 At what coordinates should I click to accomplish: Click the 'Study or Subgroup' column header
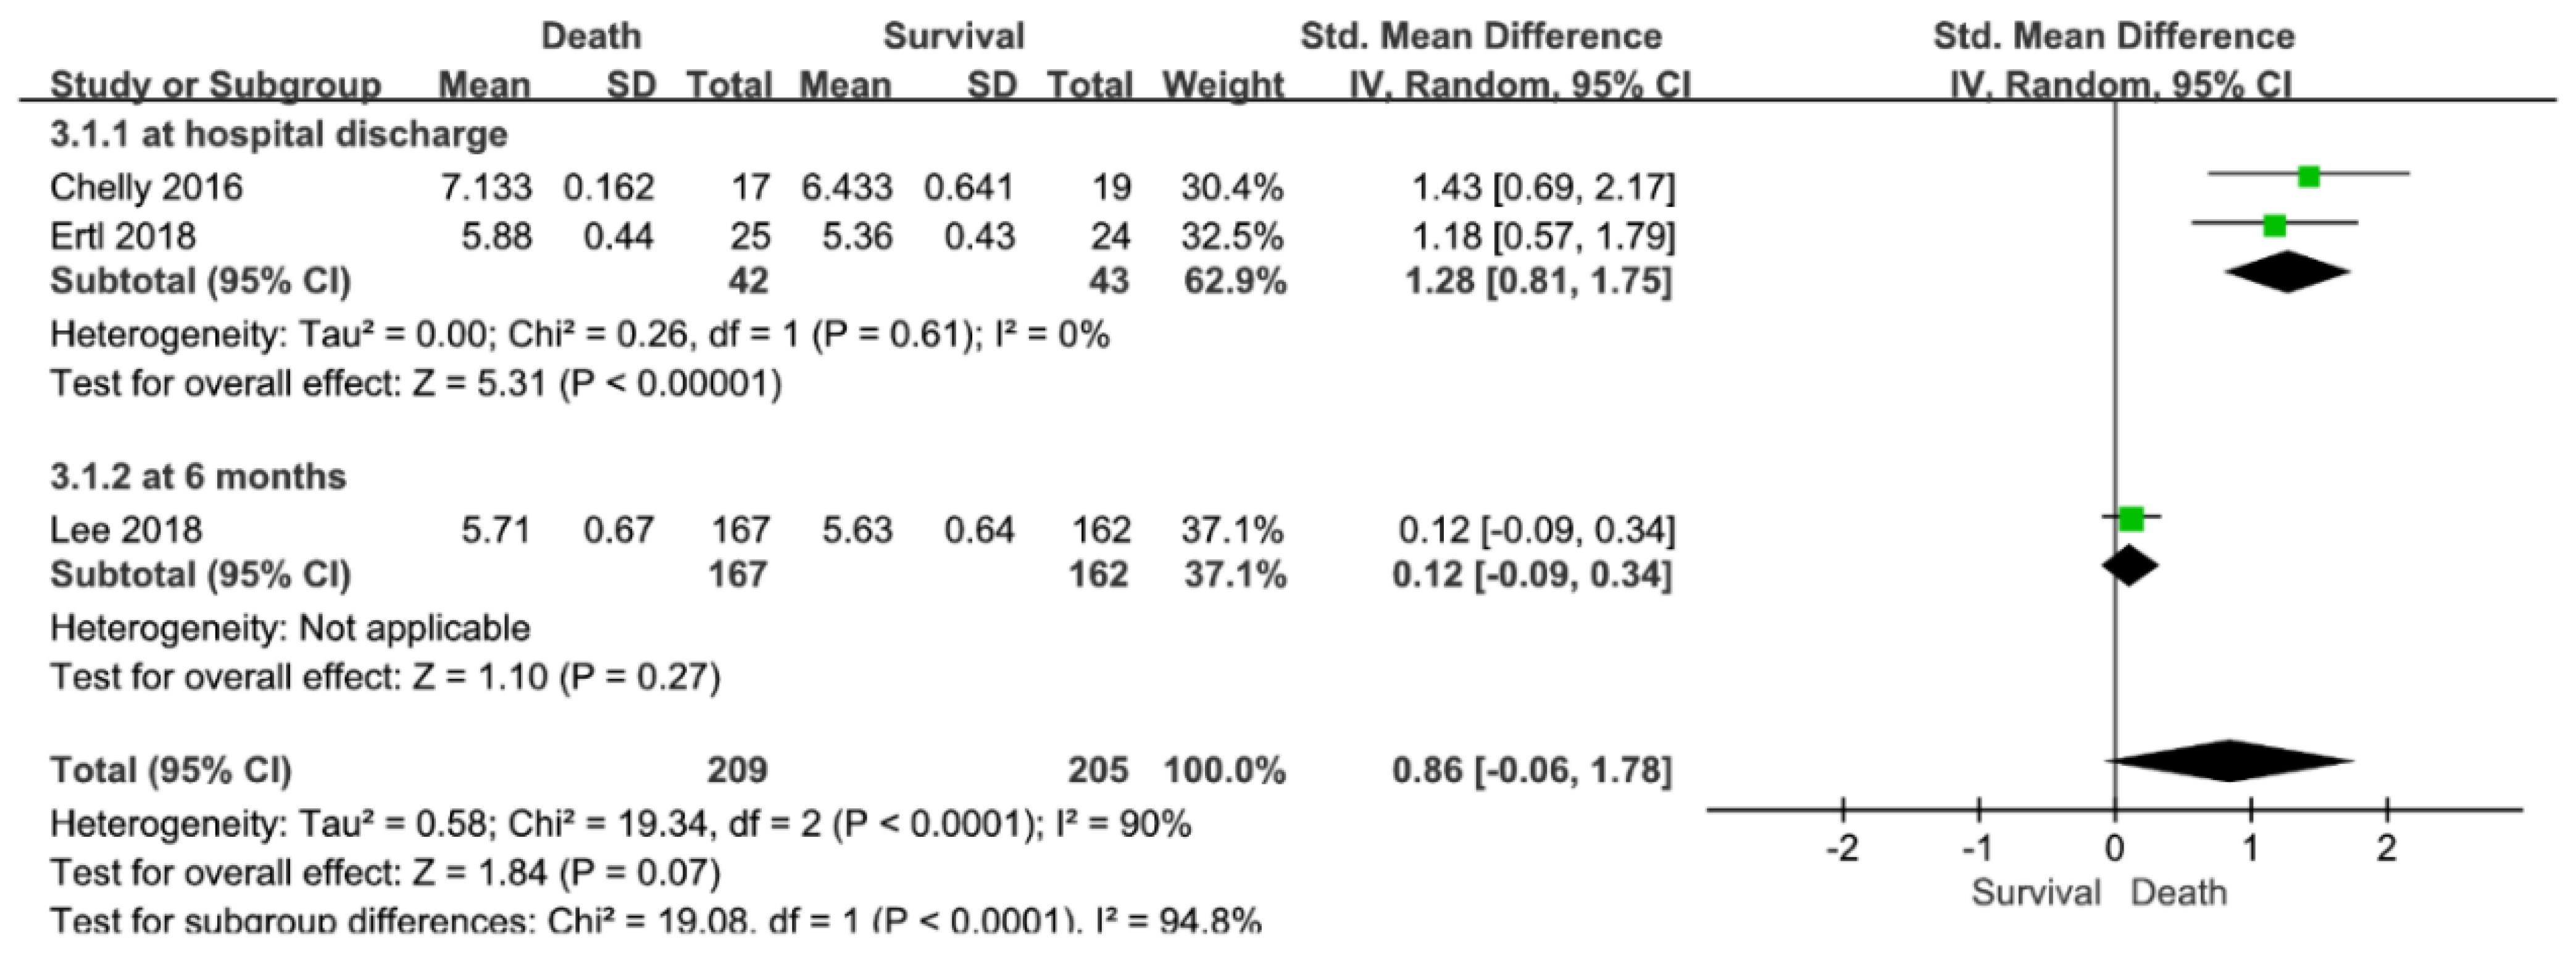pyautogui.click(x=216, y=85)
